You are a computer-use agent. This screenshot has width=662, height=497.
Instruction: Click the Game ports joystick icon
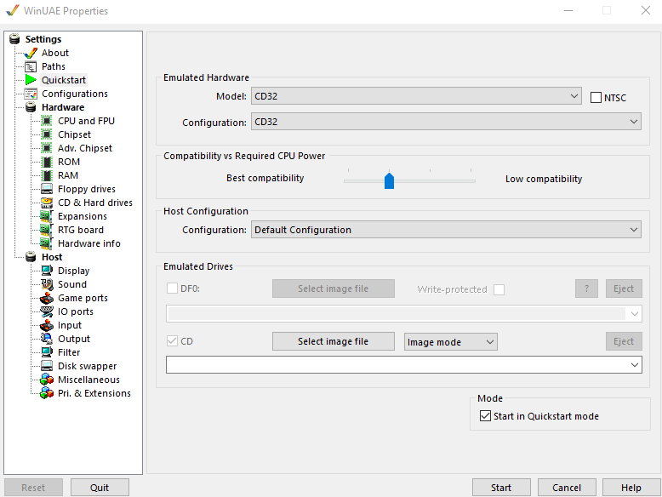click(x=47, y=298)
